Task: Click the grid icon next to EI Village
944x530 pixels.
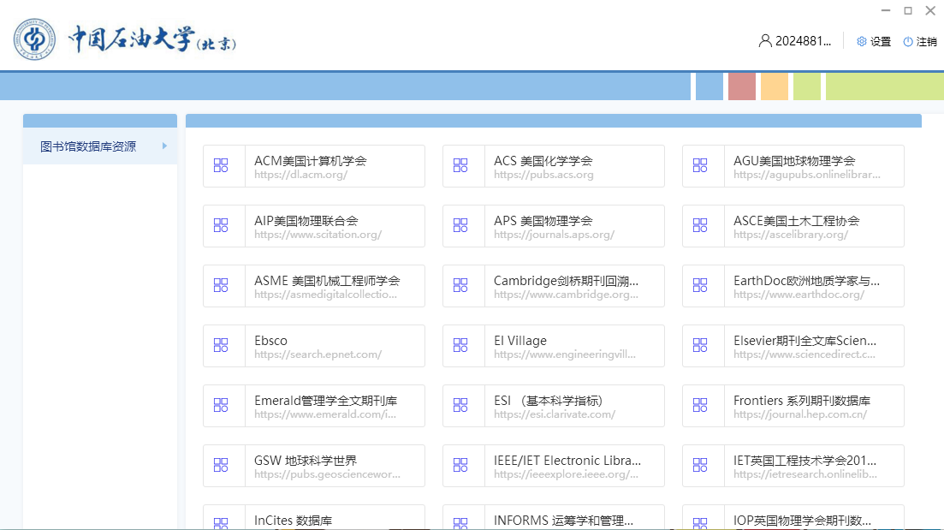Action: click(460, 346)
